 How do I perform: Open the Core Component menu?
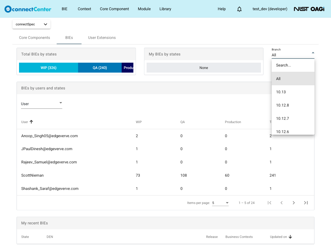pyautogui.click(x=114, y=9)
